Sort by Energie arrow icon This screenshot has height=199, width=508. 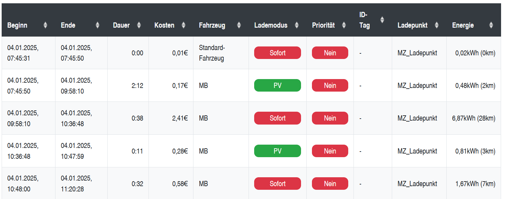(x=491, y=25)
